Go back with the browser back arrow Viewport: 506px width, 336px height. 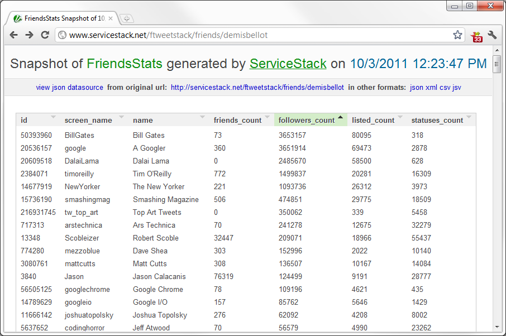(x=13, y=35)
